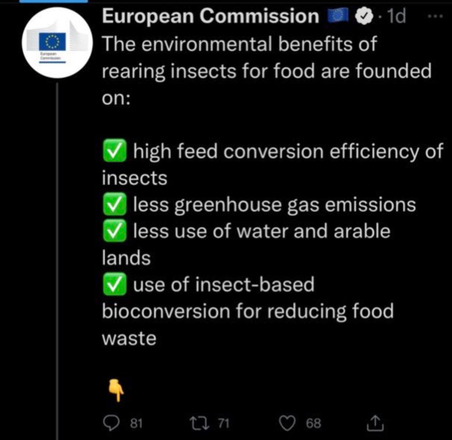The image size is (452, 440).
Task: Click the green check before 'less use of water'
Action: pyautogui.click(x=114, y=231)
